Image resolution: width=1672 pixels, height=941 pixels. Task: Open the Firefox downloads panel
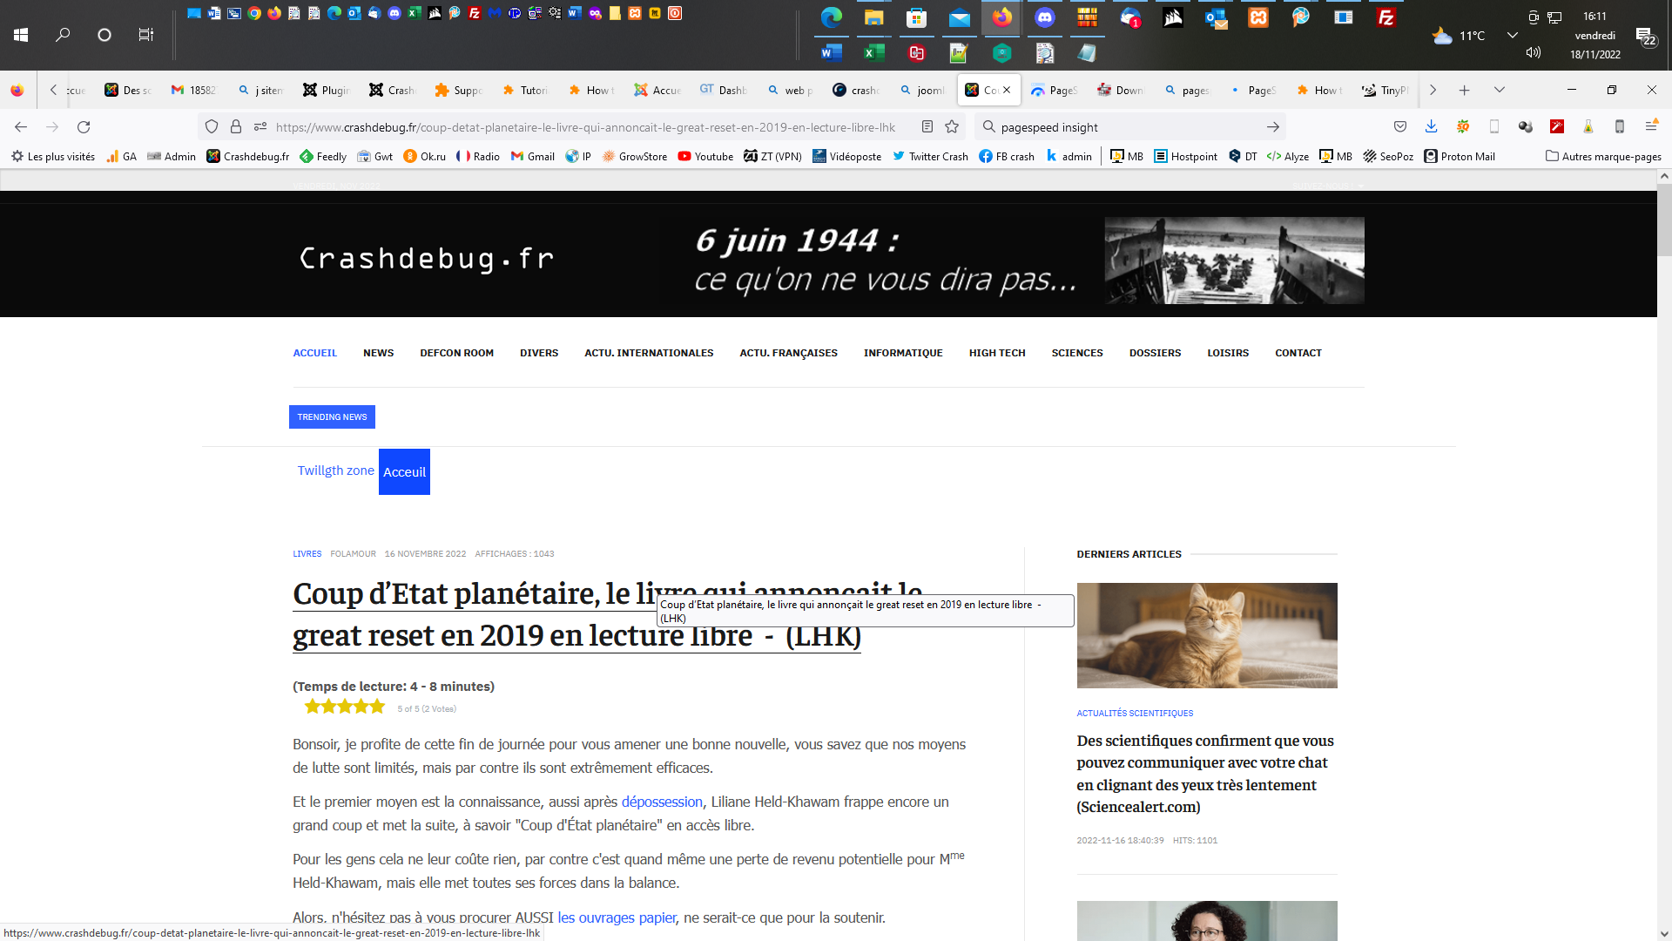pyautogui.click(x=1431, y=127)
